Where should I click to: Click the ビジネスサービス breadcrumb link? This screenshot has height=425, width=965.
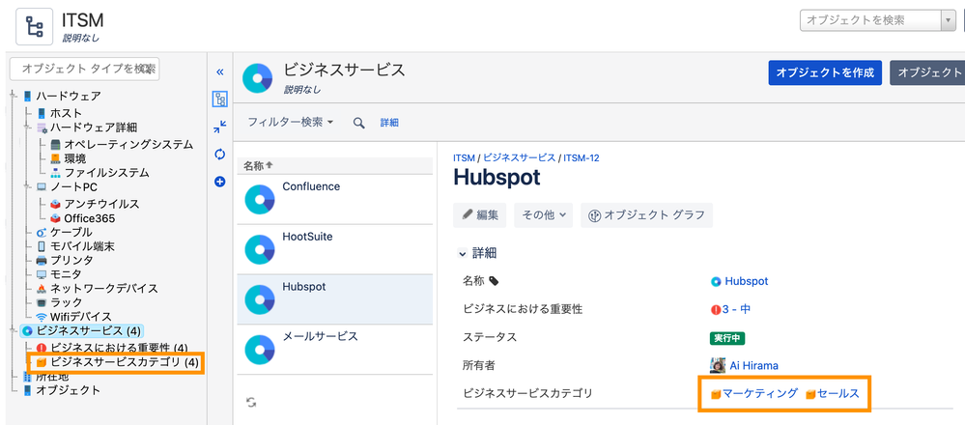[519, 158]
